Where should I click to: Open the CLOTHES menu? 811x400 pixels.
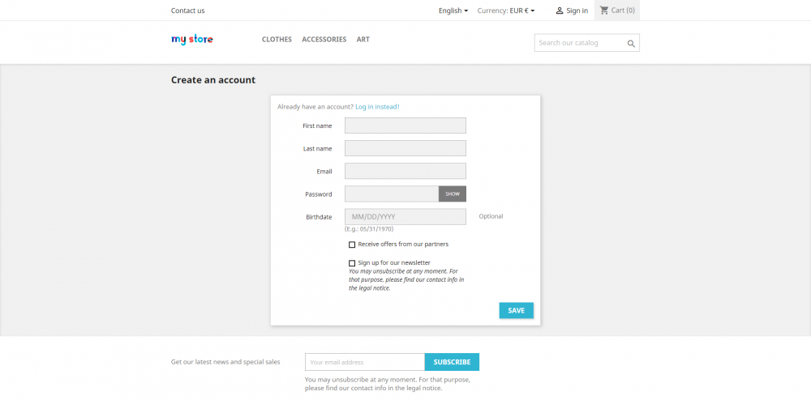[x=277, y=40]
